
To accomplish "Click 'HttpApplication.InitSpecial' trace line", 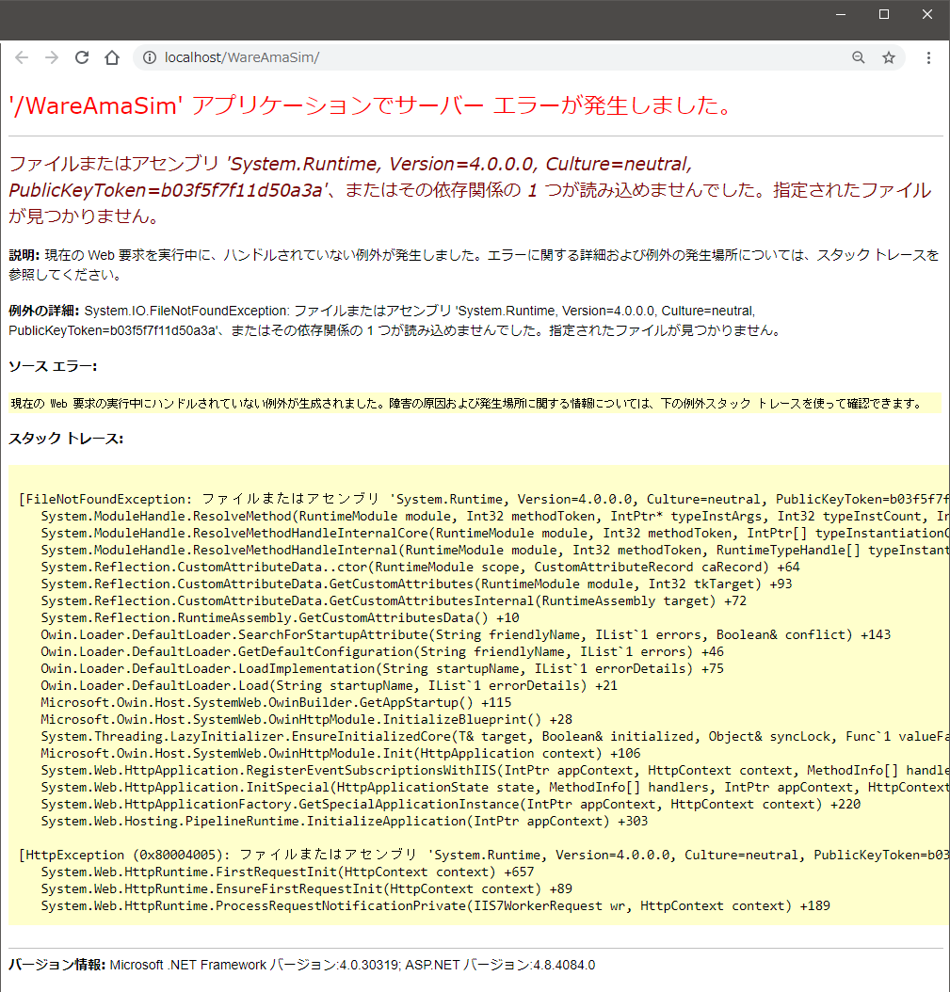I will pos(495,788).
